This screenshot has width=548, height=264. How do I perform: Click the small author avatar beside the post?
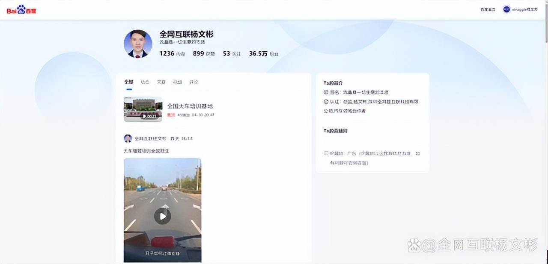128,138
